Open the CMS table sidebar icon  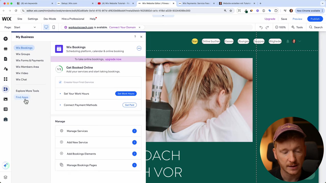click(x=6, y=109)
